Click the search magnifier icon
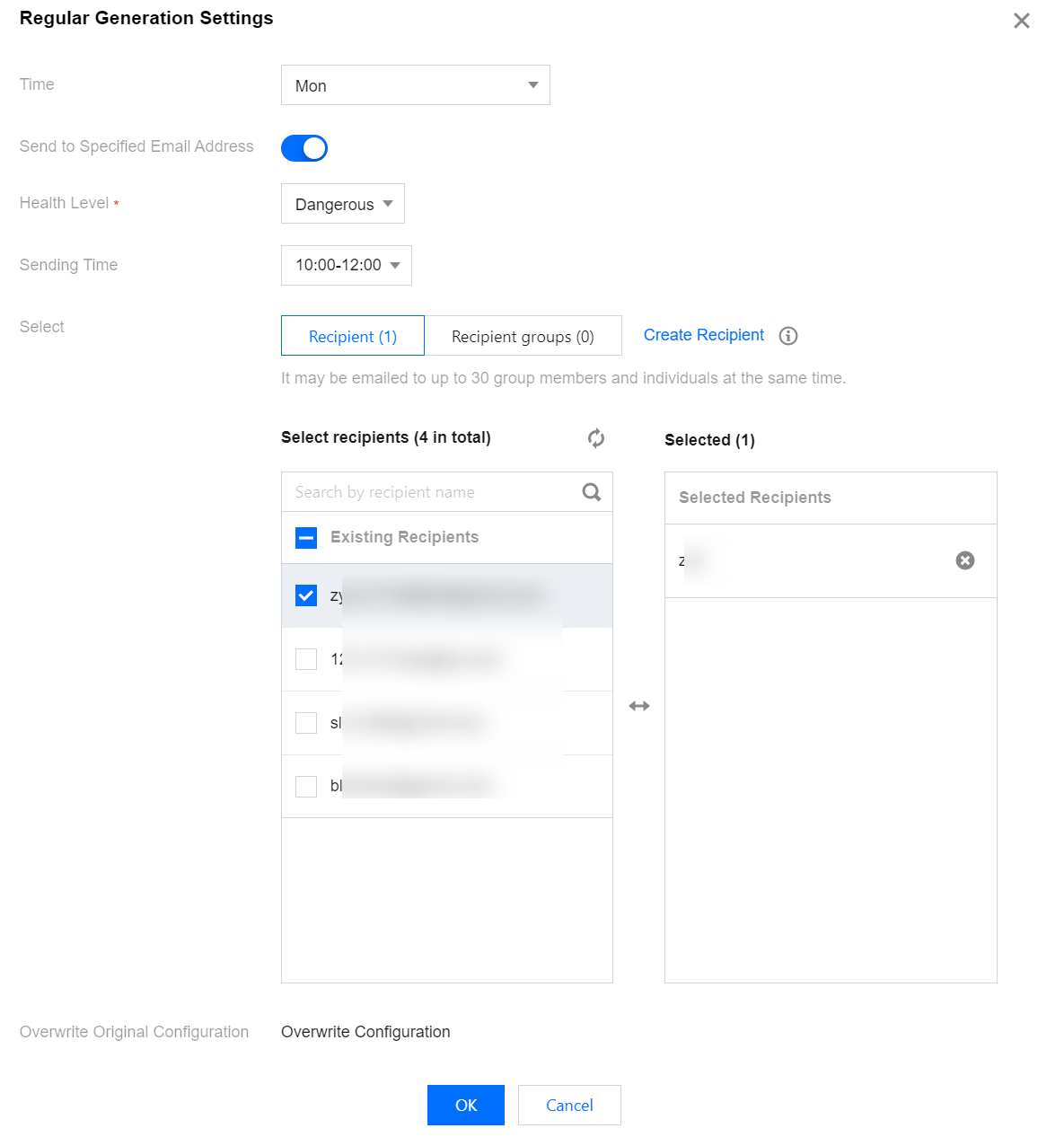Viewport: 1038px width, 1137px height. [x=591, y=492]
